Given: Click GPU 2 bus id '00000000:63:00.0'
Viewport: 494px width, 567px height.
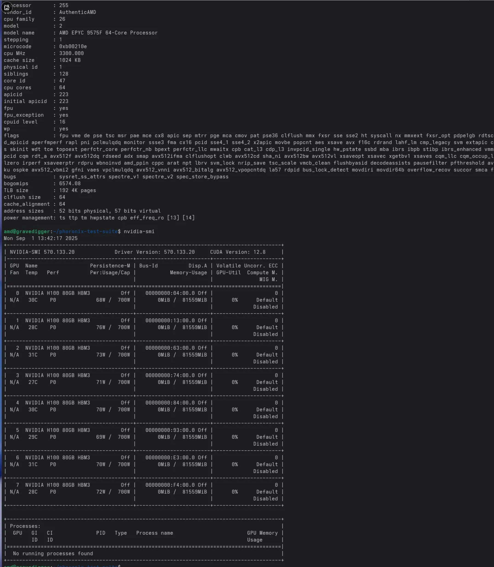Looking at the screenshot, I should click(x=170, y=348).
